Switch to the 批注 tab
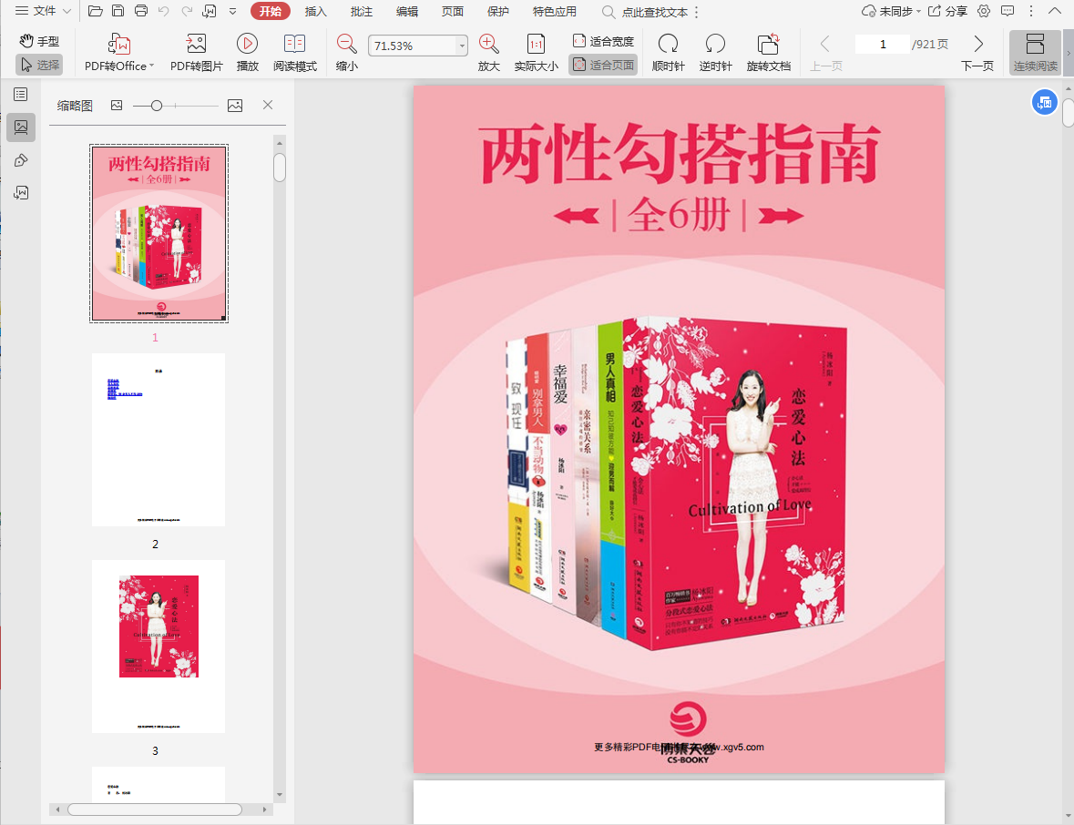This screenshot has height=825, width=1074. point(361,11)
